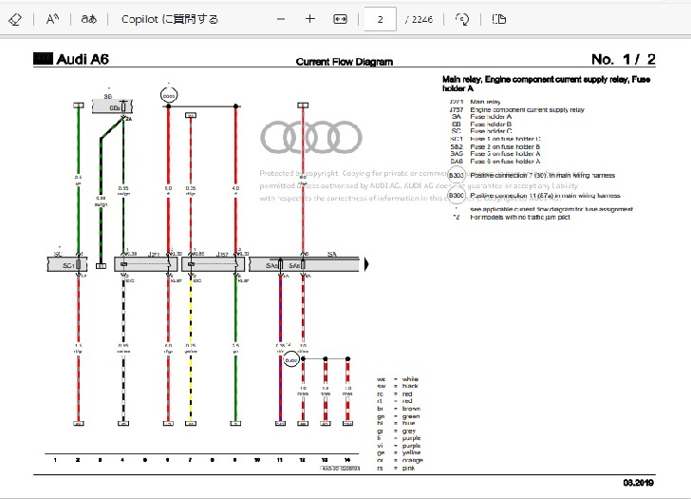
Task: Ask Copilot with 'Copilot に質問する'
Action: (x=170, y=19)
